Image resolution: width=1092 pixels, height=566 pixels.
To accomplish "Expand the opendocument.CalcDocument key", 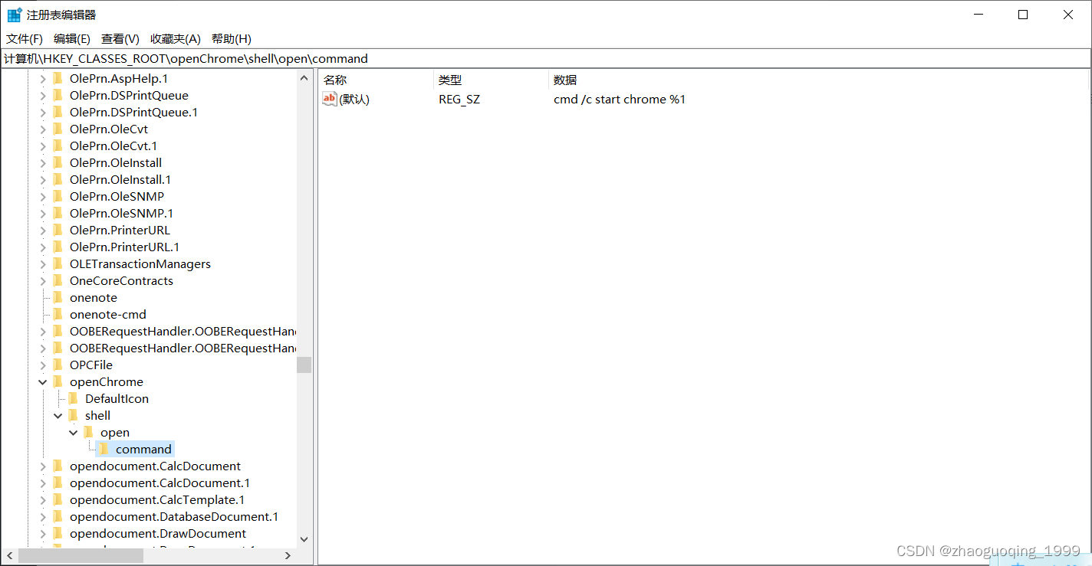I will [x=43, y=466].
